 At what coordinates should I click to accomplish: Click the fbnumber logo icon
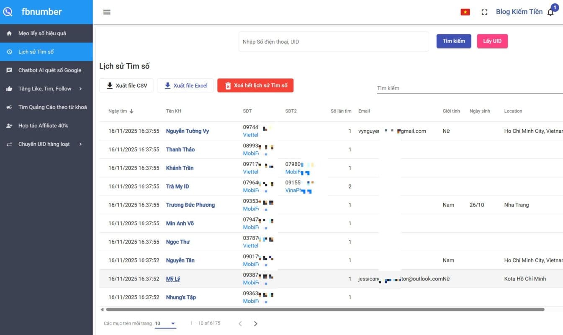(8, 12)
